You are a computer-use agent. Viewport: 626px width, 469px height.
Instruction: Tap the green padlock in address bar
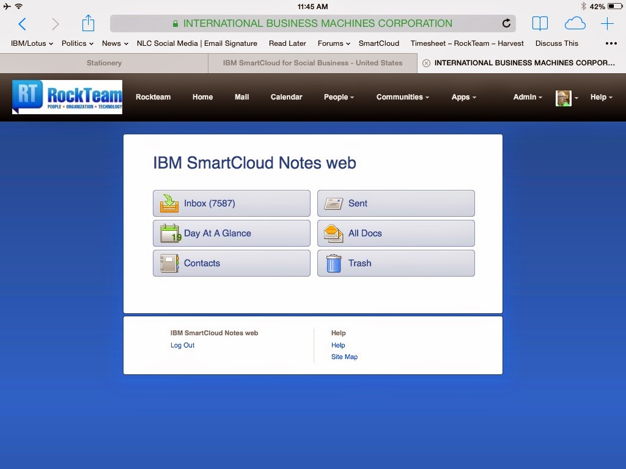click(175, 24)
